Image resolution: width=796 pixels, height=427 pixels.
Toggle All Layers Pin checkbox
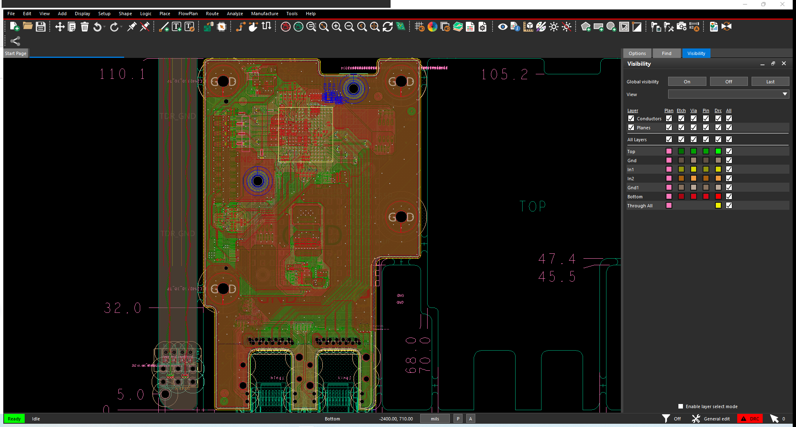pyautogui.click(x=706, y=139)
